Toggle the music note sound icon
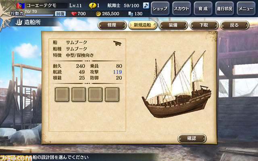Viewport: 258px width, 161px height. 146,6
